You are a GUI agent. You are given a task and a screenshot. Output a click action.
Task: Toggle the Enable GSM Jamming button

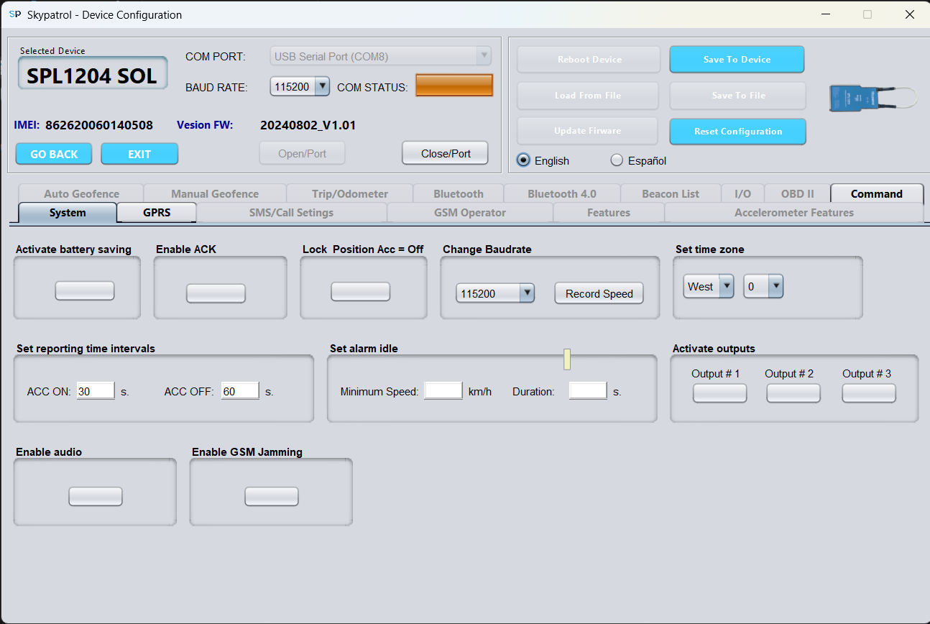point(272,496)
